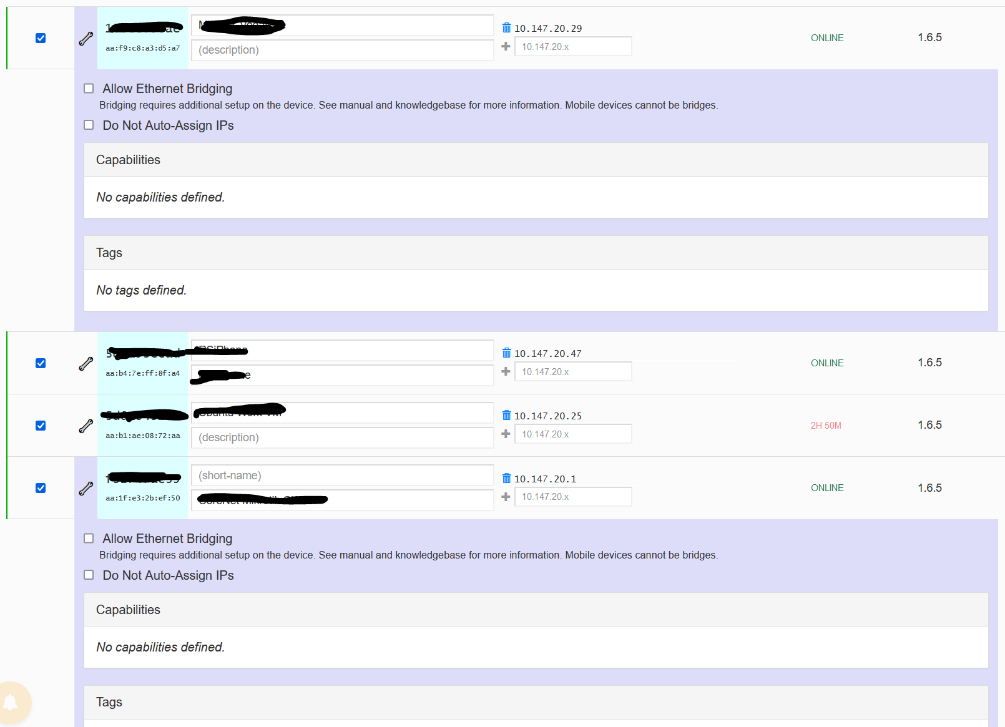Screen dimensions: 1005x727
Task: Open wrench settings for the iPhone member
Action: [86, 363]
